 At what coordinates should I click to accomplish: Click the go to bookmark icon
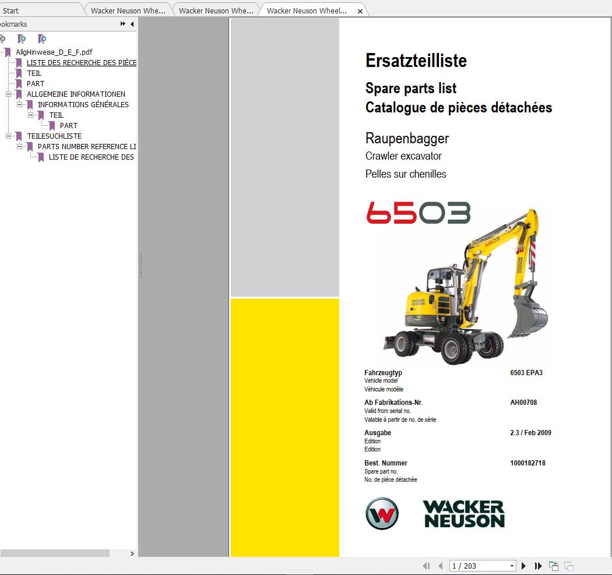[x=41, y=38]
